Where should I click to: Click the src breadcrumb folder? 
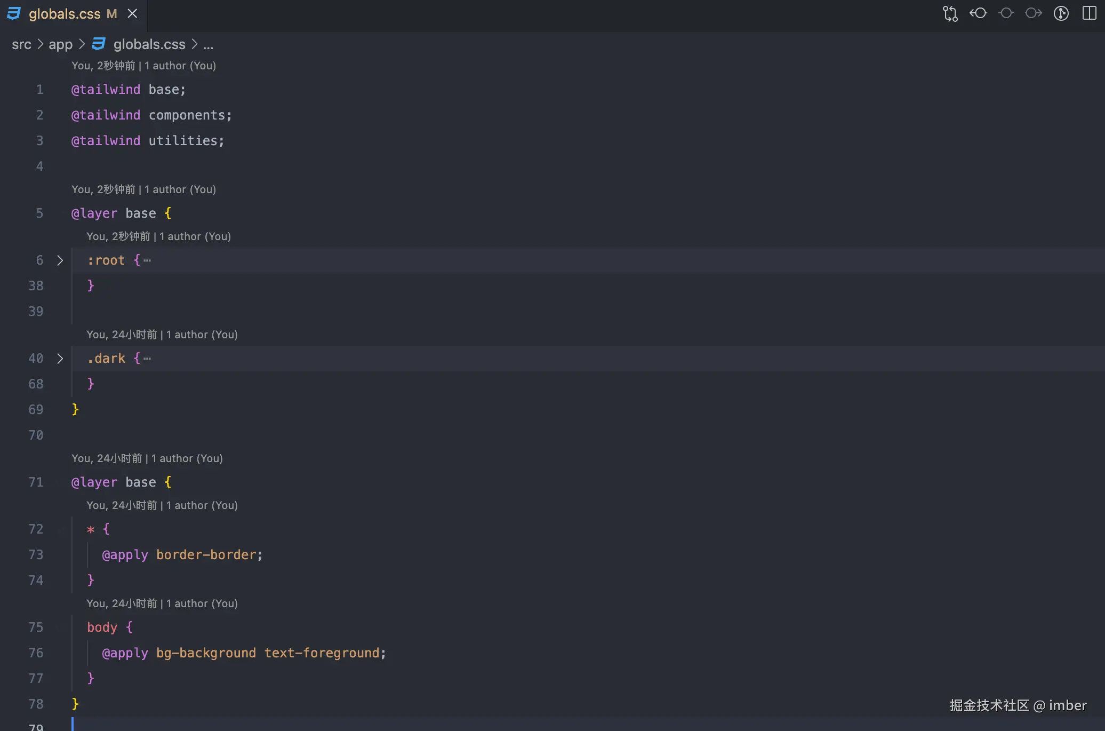click(x=21, y=45)
